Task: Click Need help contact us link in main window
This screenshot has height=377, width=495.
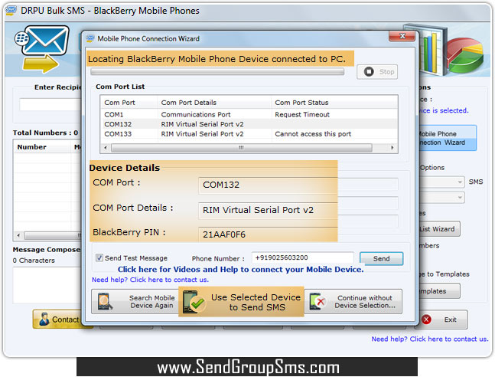Action: click(x=430, y=339)
